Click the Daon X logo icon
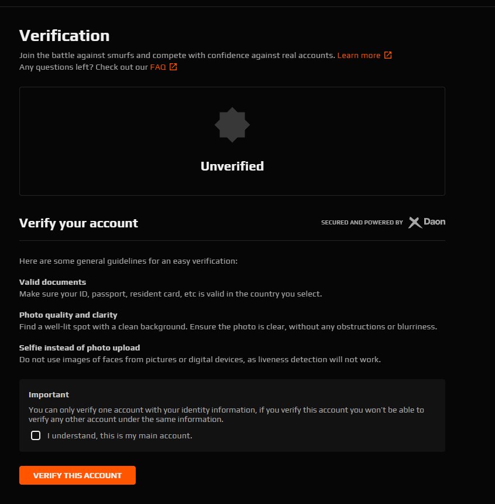The image size is (495, 504). pos(415,223)
